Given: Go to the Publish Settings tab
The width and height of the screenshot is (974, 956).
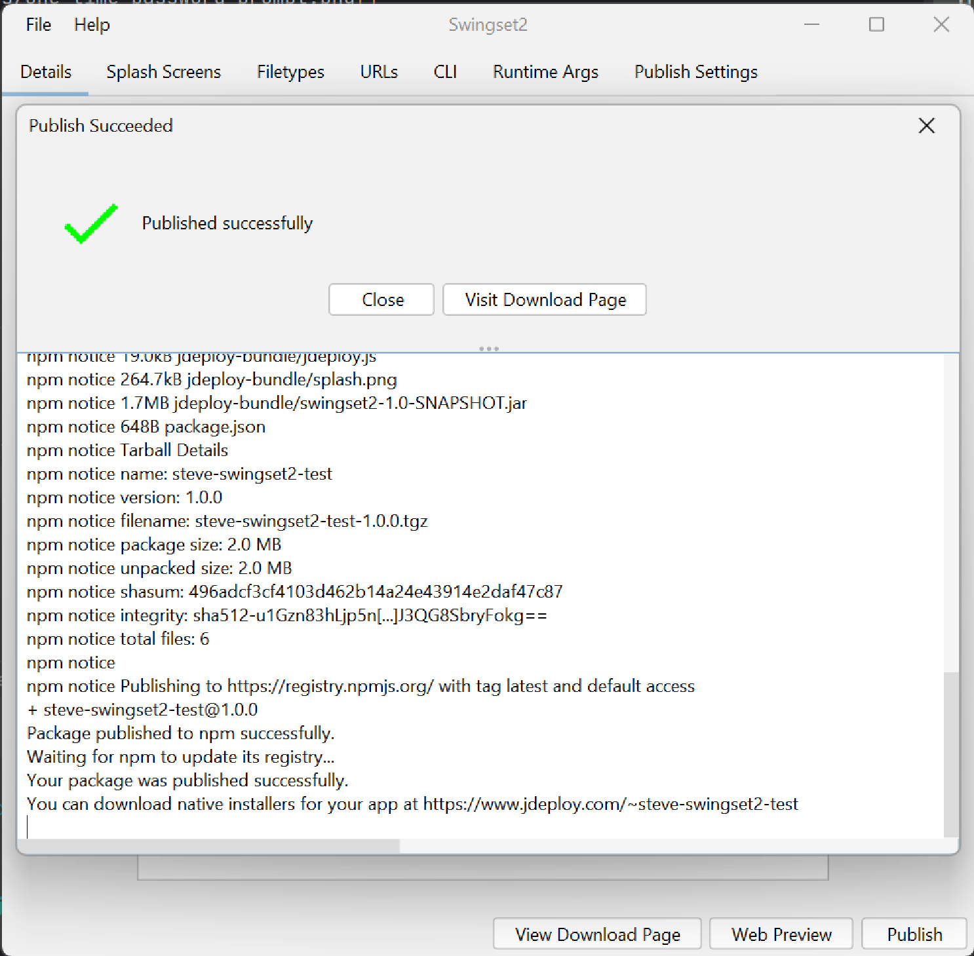Looking at the screenshot, I should coord(695,72).
